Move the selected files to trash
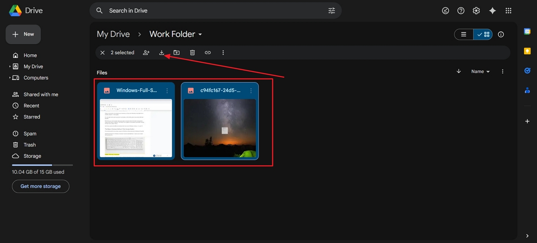 192,52
